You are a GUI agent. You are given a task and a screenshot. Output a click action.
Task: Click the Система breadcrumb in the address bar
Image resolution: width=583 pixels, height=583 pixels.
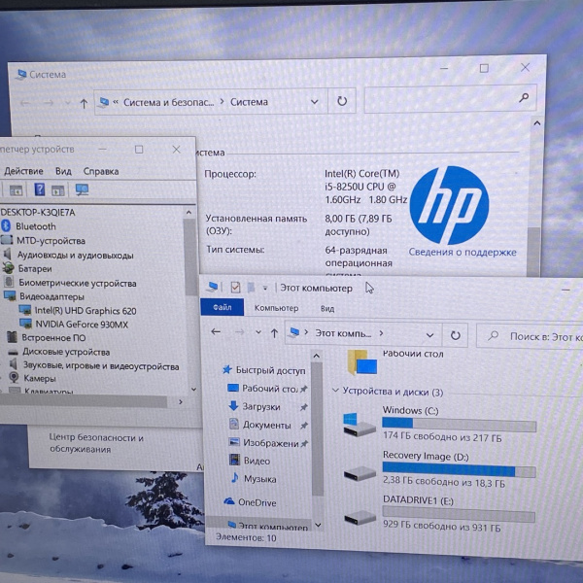(x=249, y=102)
